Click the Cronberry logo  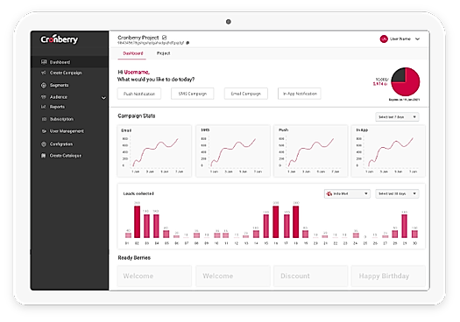pyautogui.click(x=60, y=39)
